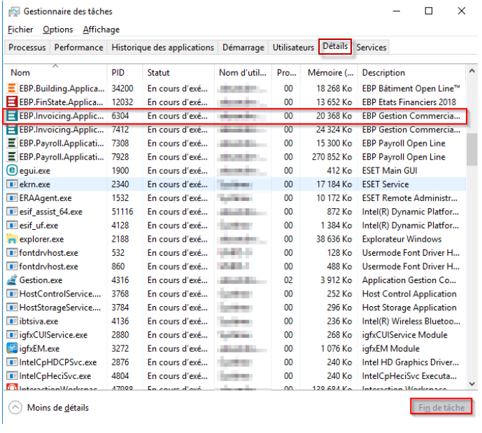
Task: Click the vertical scrollbar thumb
Action: click(472, 149)
